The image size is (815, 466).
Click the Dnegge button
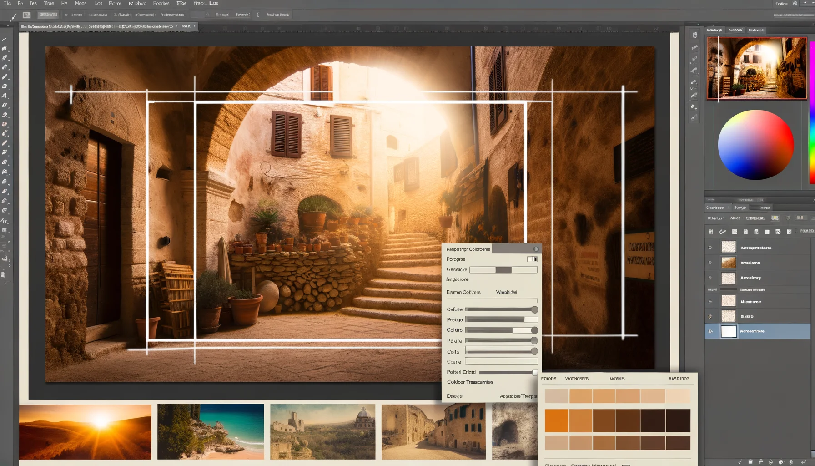[x=454, y=396]
